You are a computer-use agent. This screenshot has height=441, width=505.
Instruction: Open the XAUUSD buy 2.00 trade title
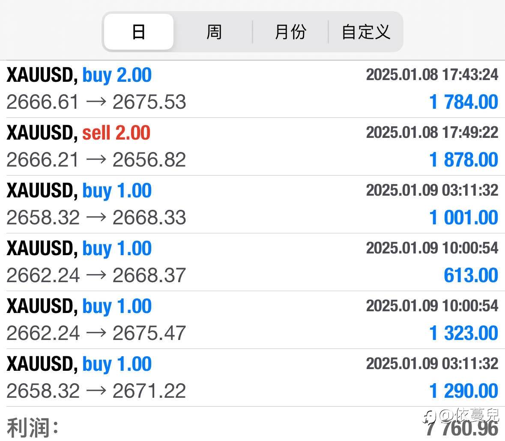point(79,75)
